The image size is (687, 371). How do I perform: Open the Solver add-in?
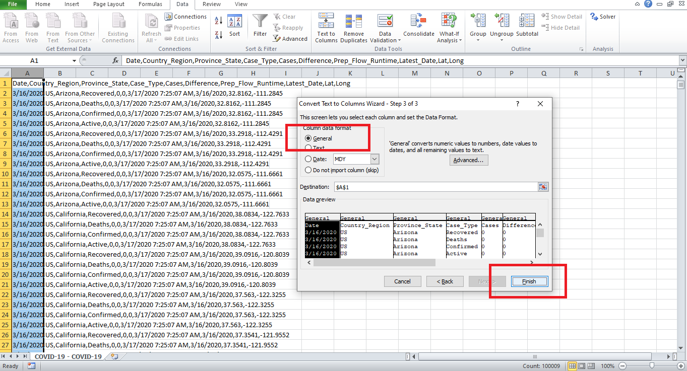coord(603,17)
